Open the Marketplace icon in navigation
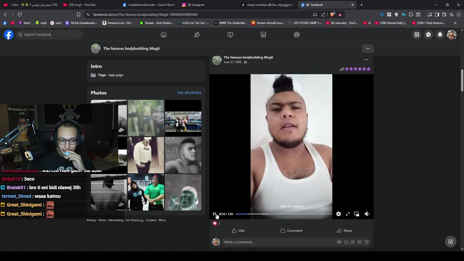 264,34
